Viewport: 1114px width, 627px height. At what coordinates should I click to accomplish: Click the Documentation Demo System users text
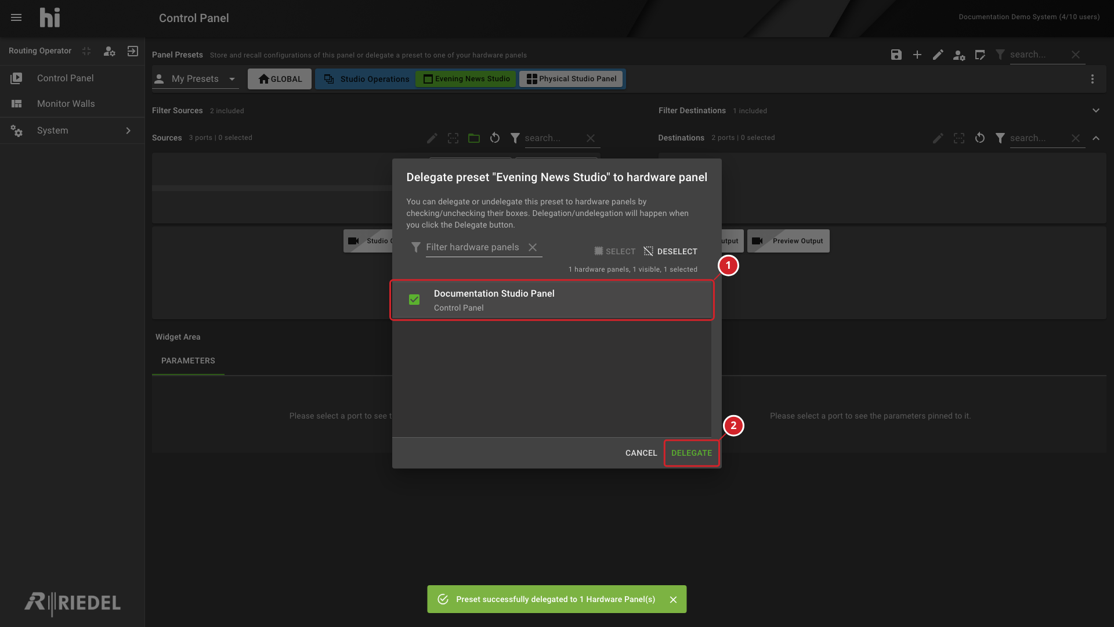[x=1029, y=17]
